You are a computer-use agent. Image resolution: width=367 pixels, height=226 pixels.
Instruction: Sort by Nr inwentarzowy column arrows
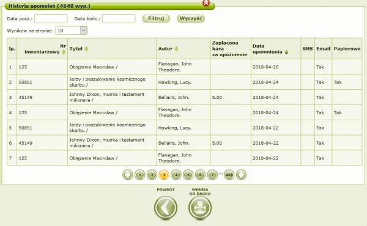pyautogui.click(x=64, y=52)
